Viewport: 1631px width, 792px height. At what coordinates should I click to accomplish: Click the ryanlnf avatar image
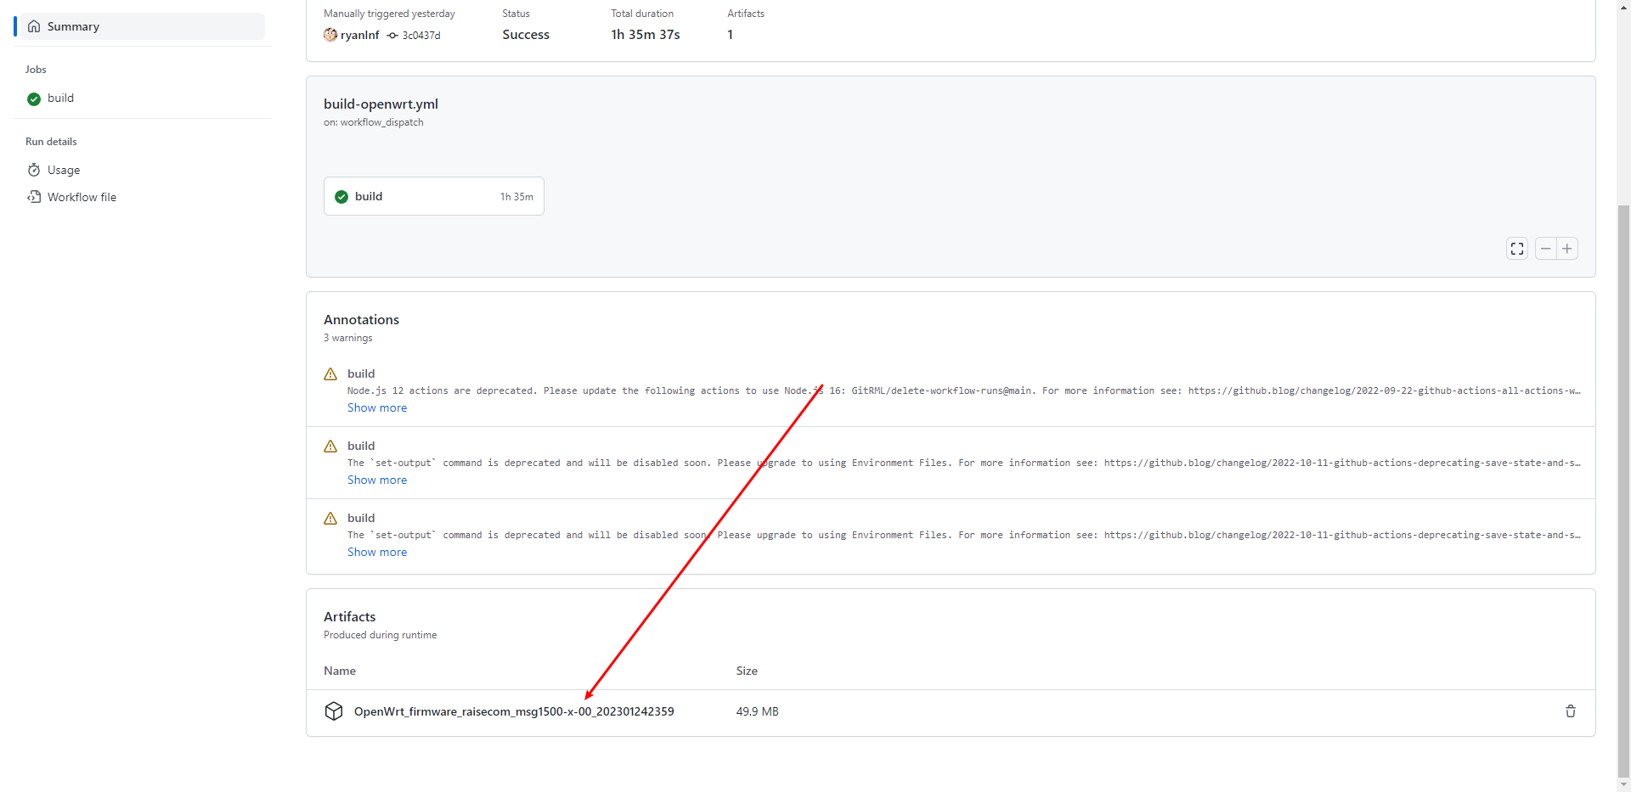coord(330,35)
